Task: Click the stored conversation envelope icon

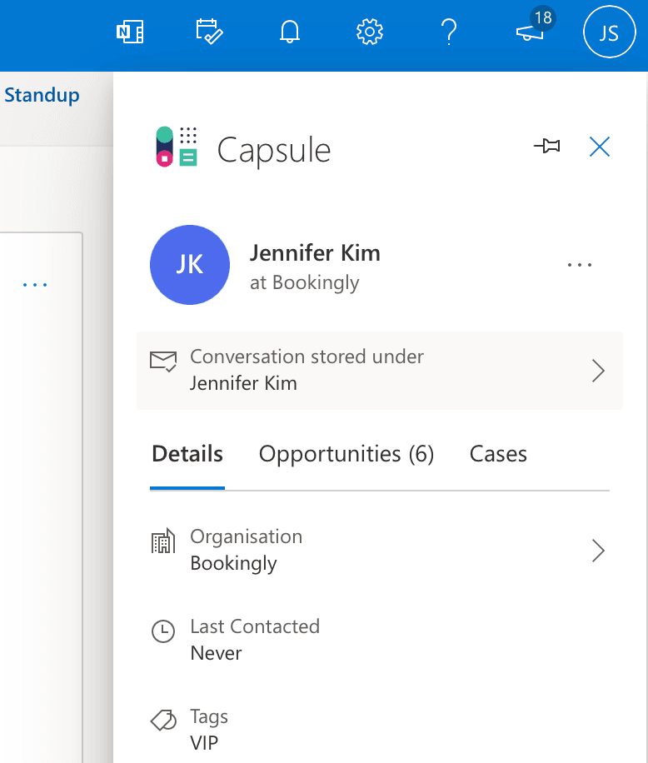Action: tap(163, 361)
